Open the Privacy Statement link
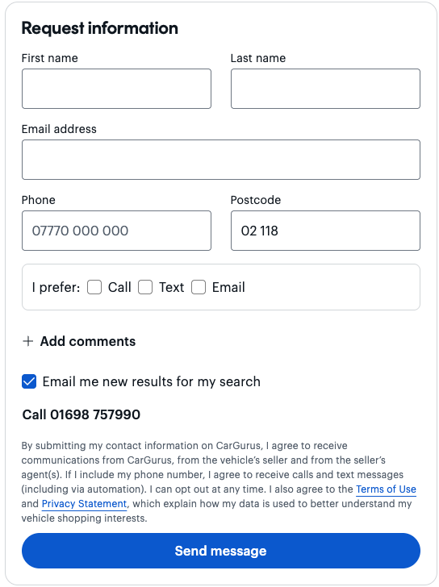The image size is (439, 587). pos(84,504)
